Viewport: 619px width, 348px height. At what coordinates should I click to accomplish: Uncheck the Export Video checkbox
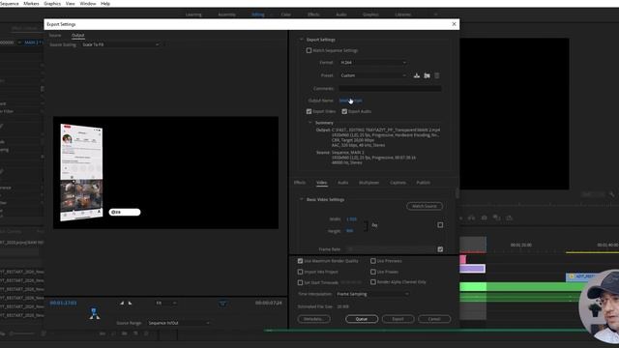tap(309, 112)
